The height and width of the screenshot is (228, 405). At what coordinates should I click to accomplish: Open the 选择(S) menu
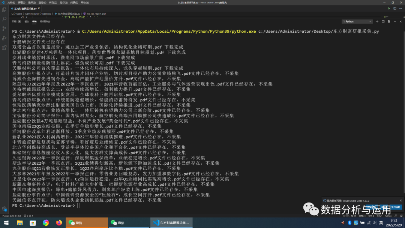[x=32, y=3]
